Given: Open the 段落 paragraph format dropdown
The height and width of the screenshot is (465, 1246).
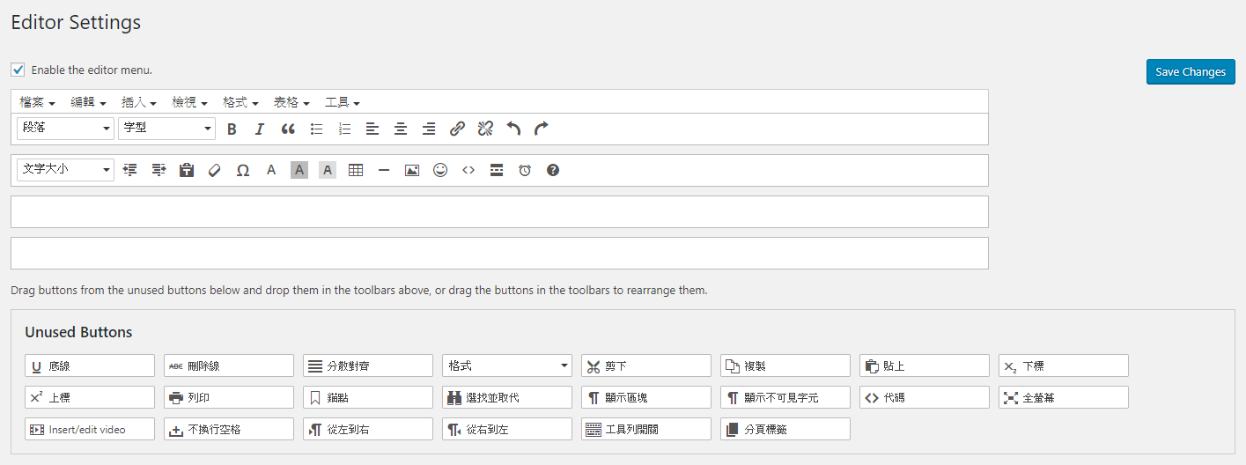Looking at the screenshot, I should click(x=65, y=129).
